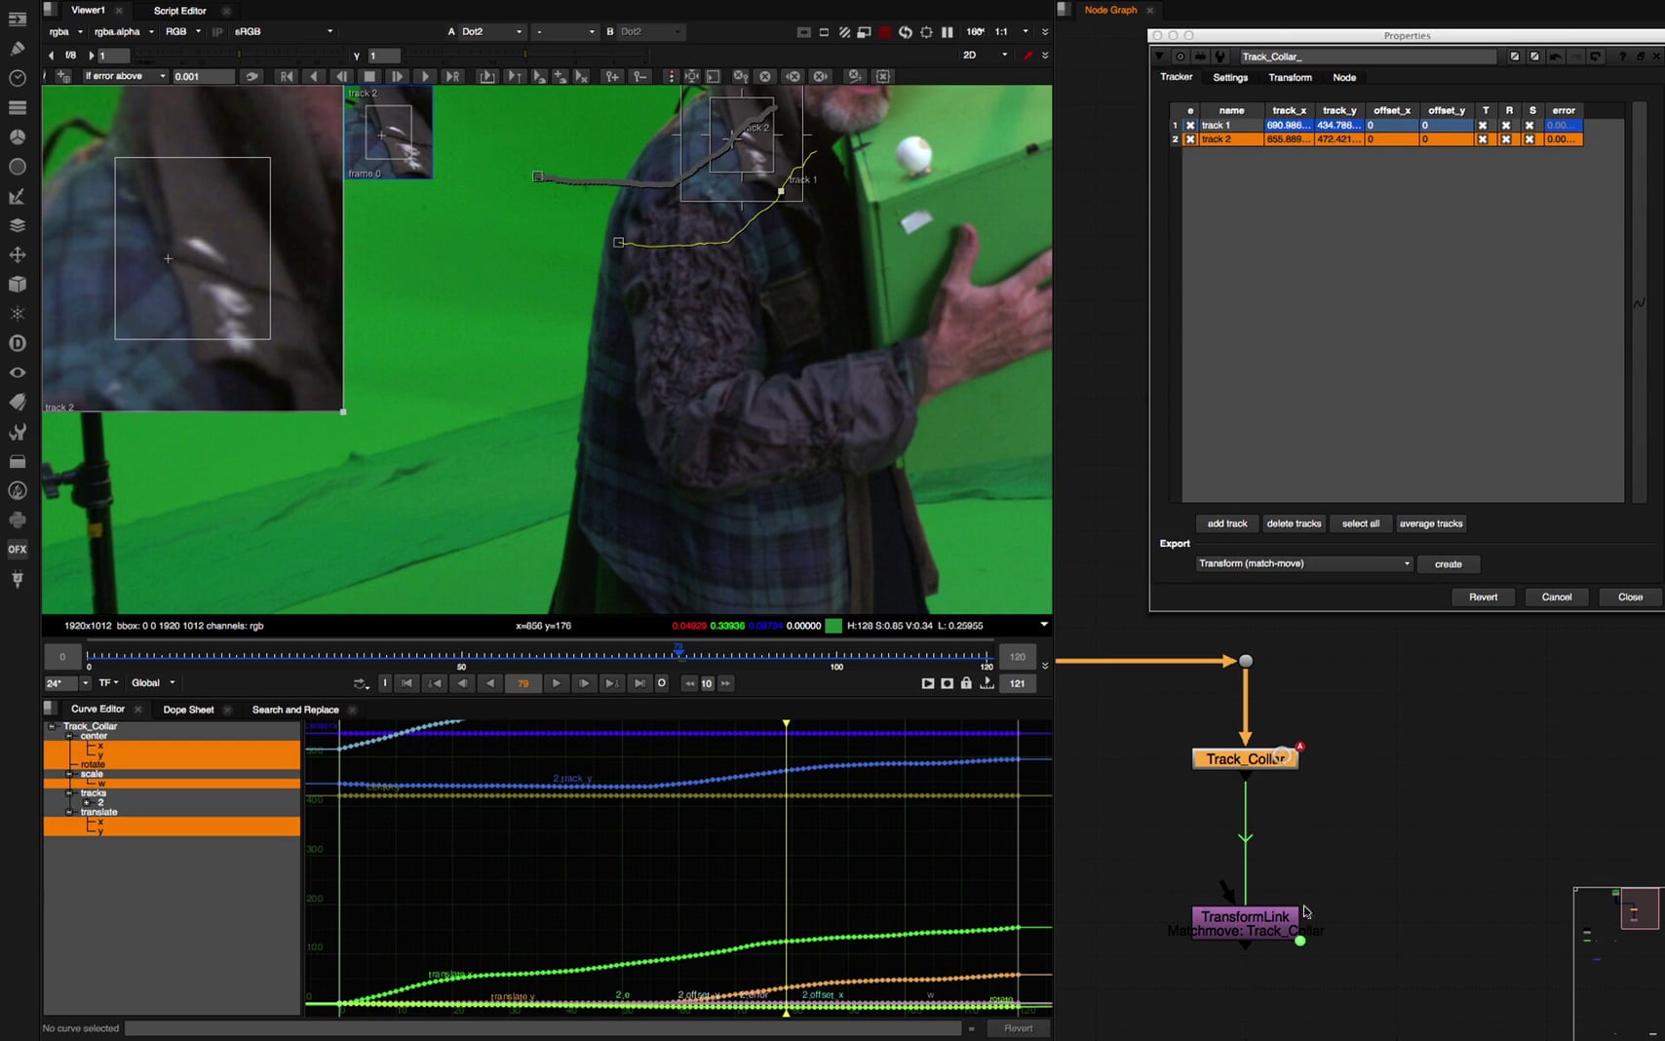The width and height of the screenshot is (1665, 1041).
Task: Open the Dope Sheet tab
Action: click(x=188, y=710)
